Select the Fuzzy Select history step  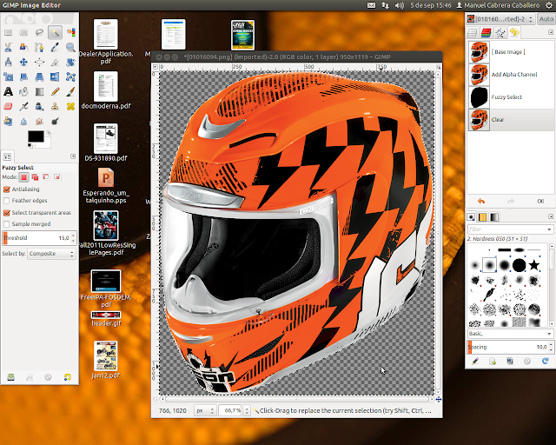511,96
